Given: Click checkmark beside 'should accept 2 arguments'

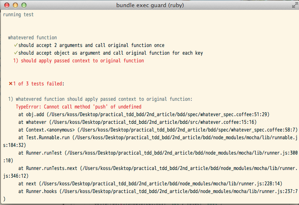Looking at the screenshot, I should [16, 45].
